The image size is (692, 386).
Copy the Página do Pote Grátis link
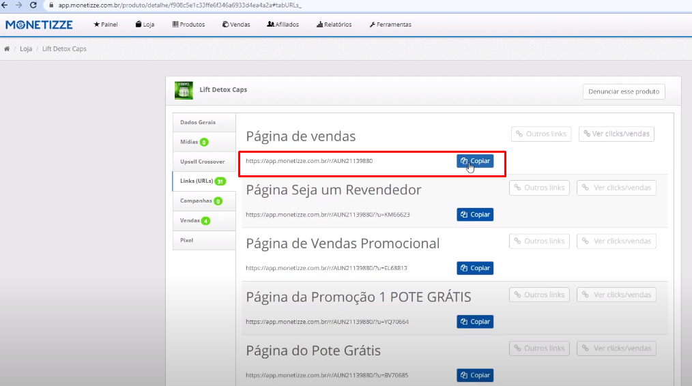click(x=475, y=375)
